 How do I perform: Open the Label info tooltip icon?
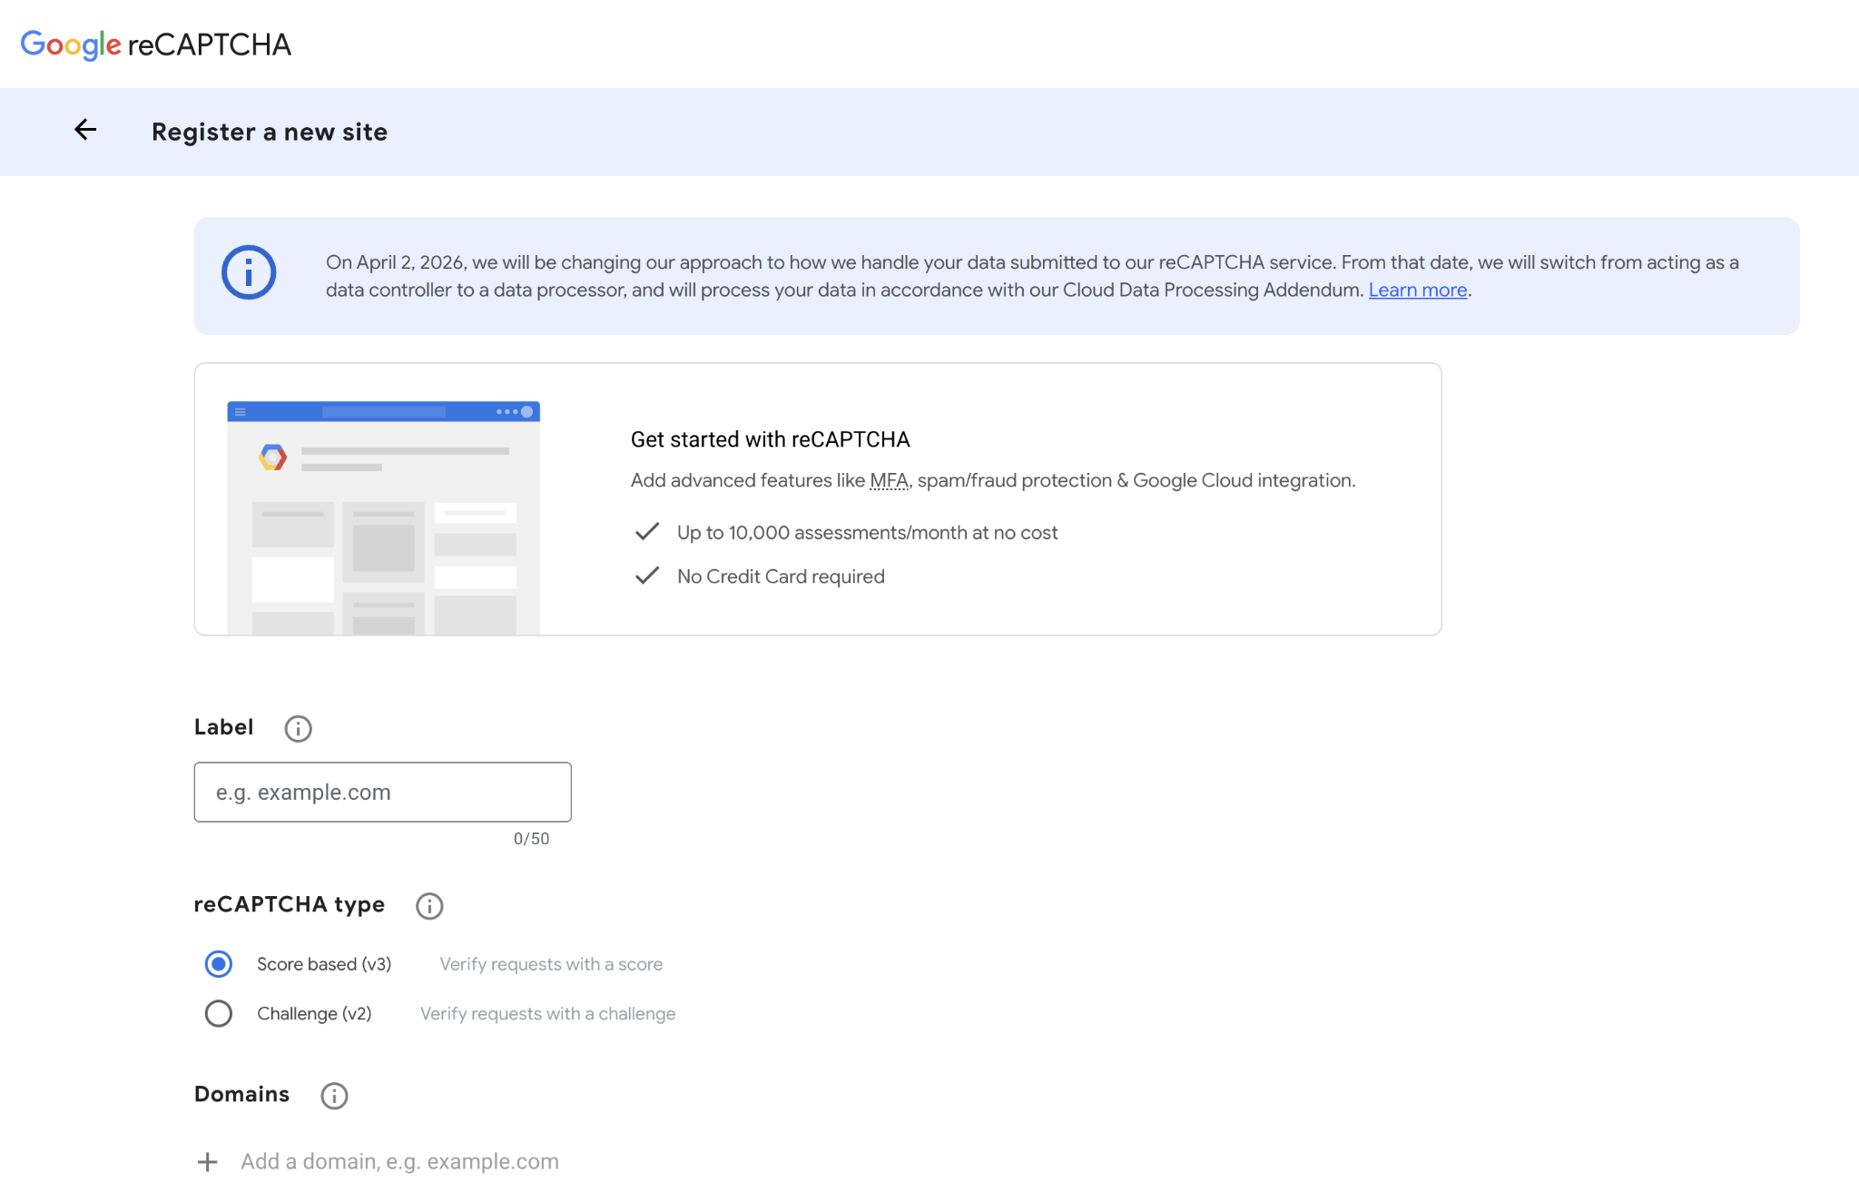[x=298, y=728]
